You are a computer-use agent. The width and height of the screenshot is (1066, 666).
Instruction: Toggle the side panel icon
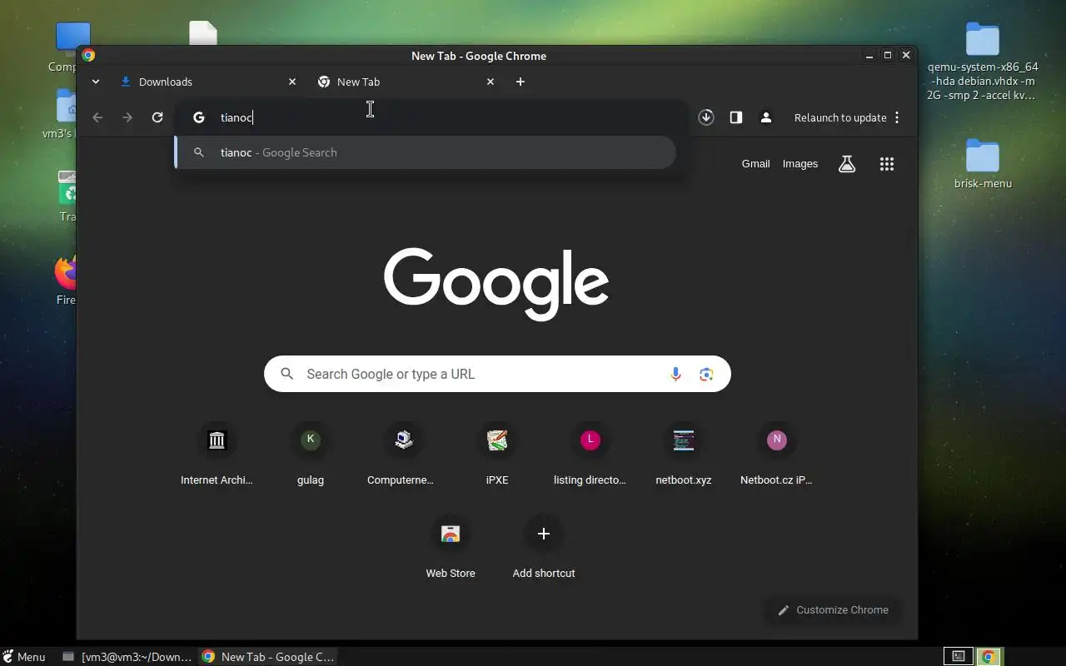coord(736,117)
